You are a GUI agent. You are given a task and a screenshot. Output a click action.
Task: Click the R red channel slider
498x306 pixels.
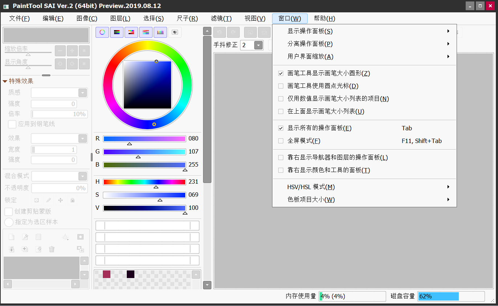[x=144, y=139]
